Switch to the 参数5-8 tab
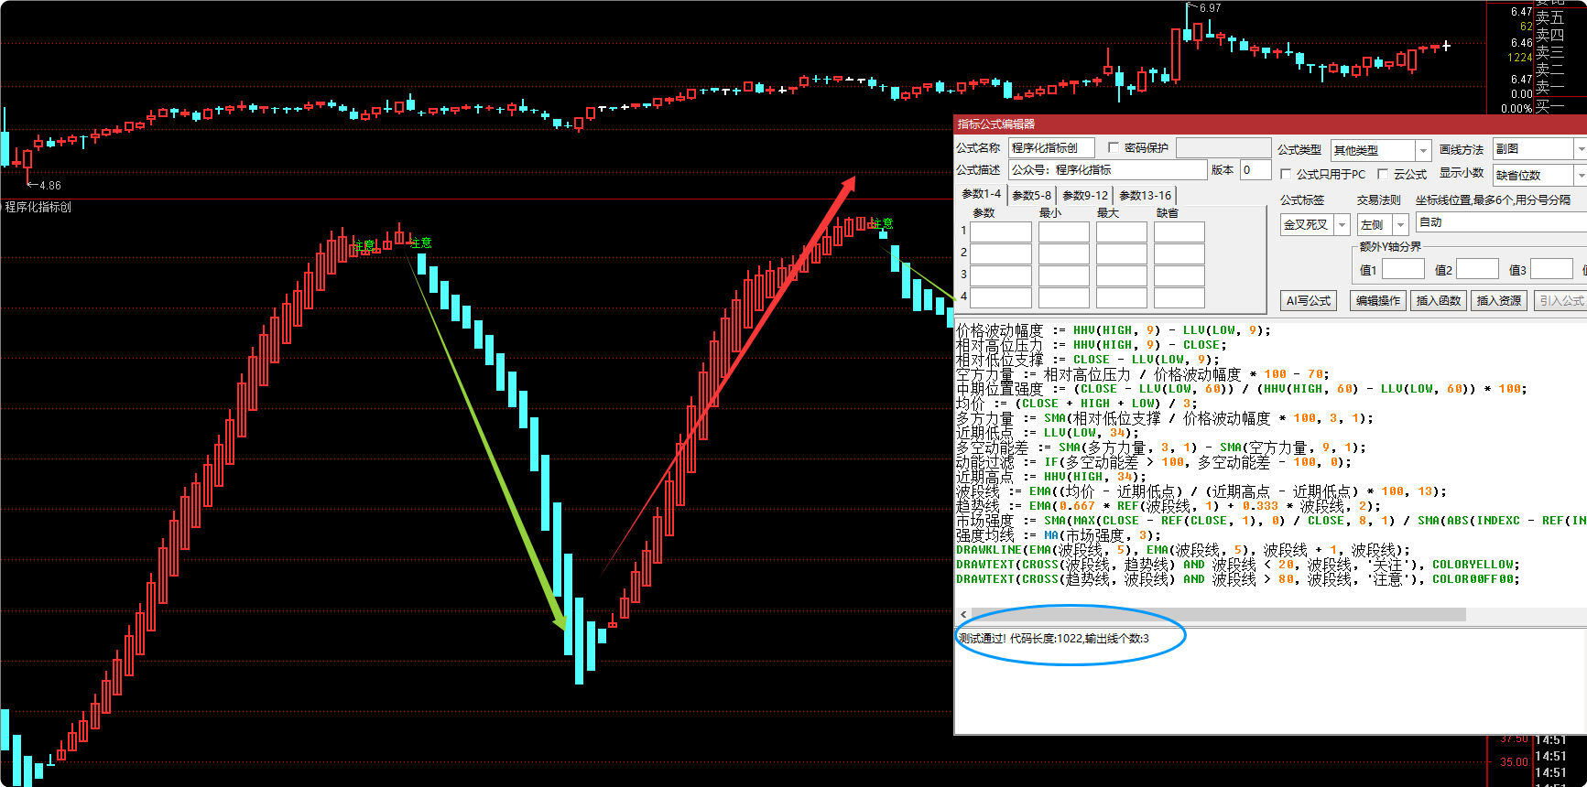Screen dimensions: 1587x787 (x=1031, y=195)
